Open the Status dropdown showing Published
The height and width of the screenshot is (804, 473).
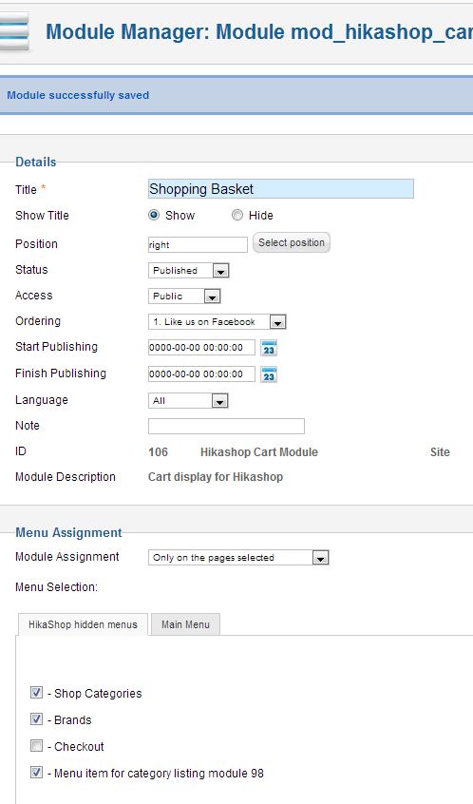point(189,271)
